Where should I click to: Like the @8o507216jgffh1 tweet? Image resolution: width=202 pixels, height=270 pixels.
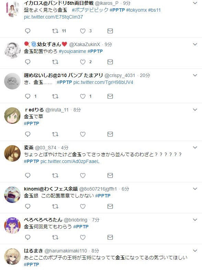(x=83, y=206)
